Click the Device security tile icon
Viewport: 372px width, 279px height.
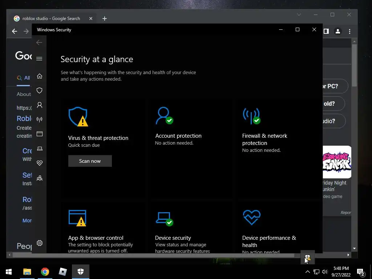click(x=165, y=219)
